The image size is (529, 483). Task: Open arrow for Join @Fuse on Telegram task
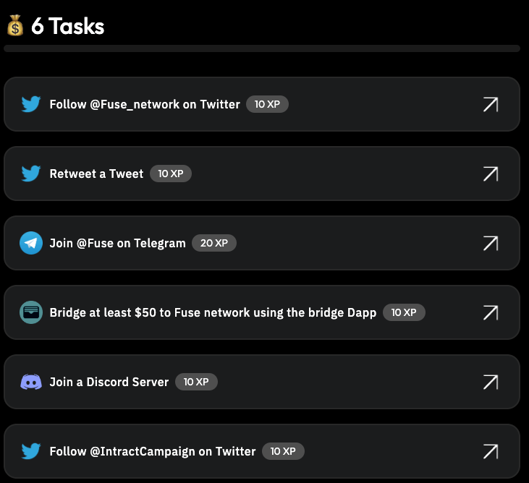[491, 243]
